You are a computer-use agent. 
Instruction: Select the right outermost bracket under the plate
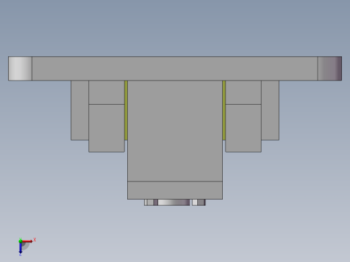(x=270, y=110)
